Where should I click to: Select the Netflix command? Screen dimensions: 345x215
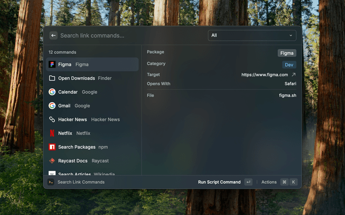point(92,133)
